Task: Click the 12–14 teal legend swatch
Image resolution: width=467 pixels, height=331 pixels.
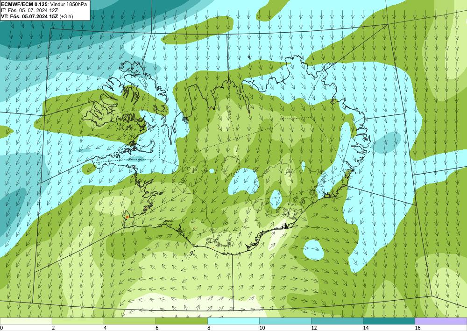Action: (337, 321)
